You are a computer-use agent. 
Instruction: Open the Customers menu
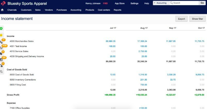pos(26,10)
